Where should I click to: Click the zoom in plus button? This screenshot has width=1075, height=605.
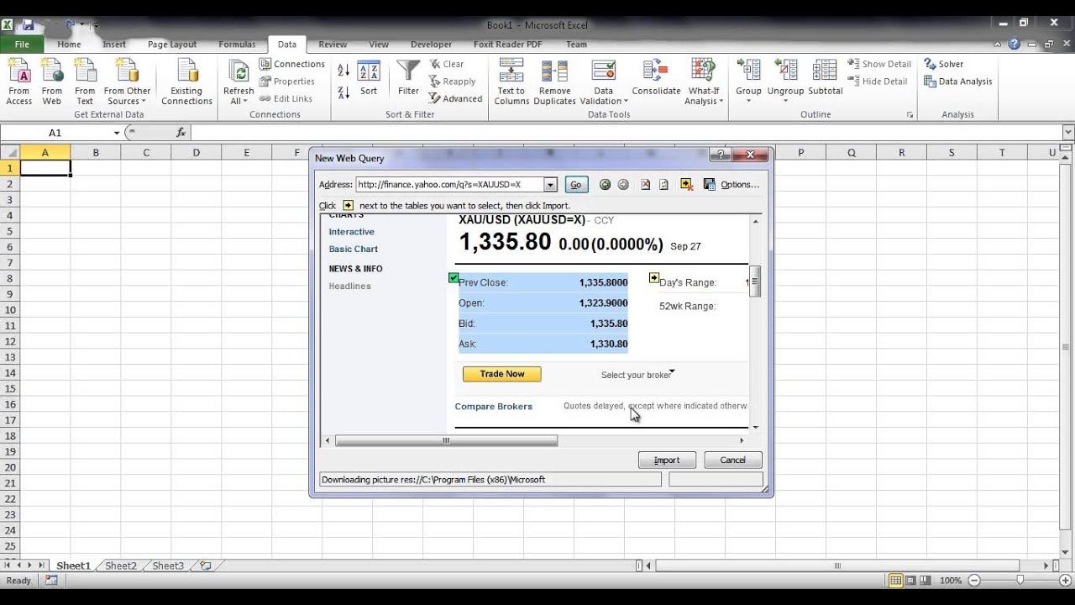[1066, 581]
